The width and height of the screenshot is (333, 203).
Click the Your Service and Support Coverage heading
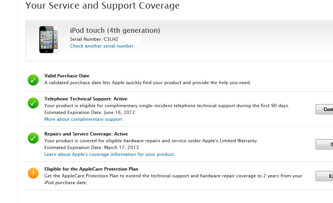(102, 6)
